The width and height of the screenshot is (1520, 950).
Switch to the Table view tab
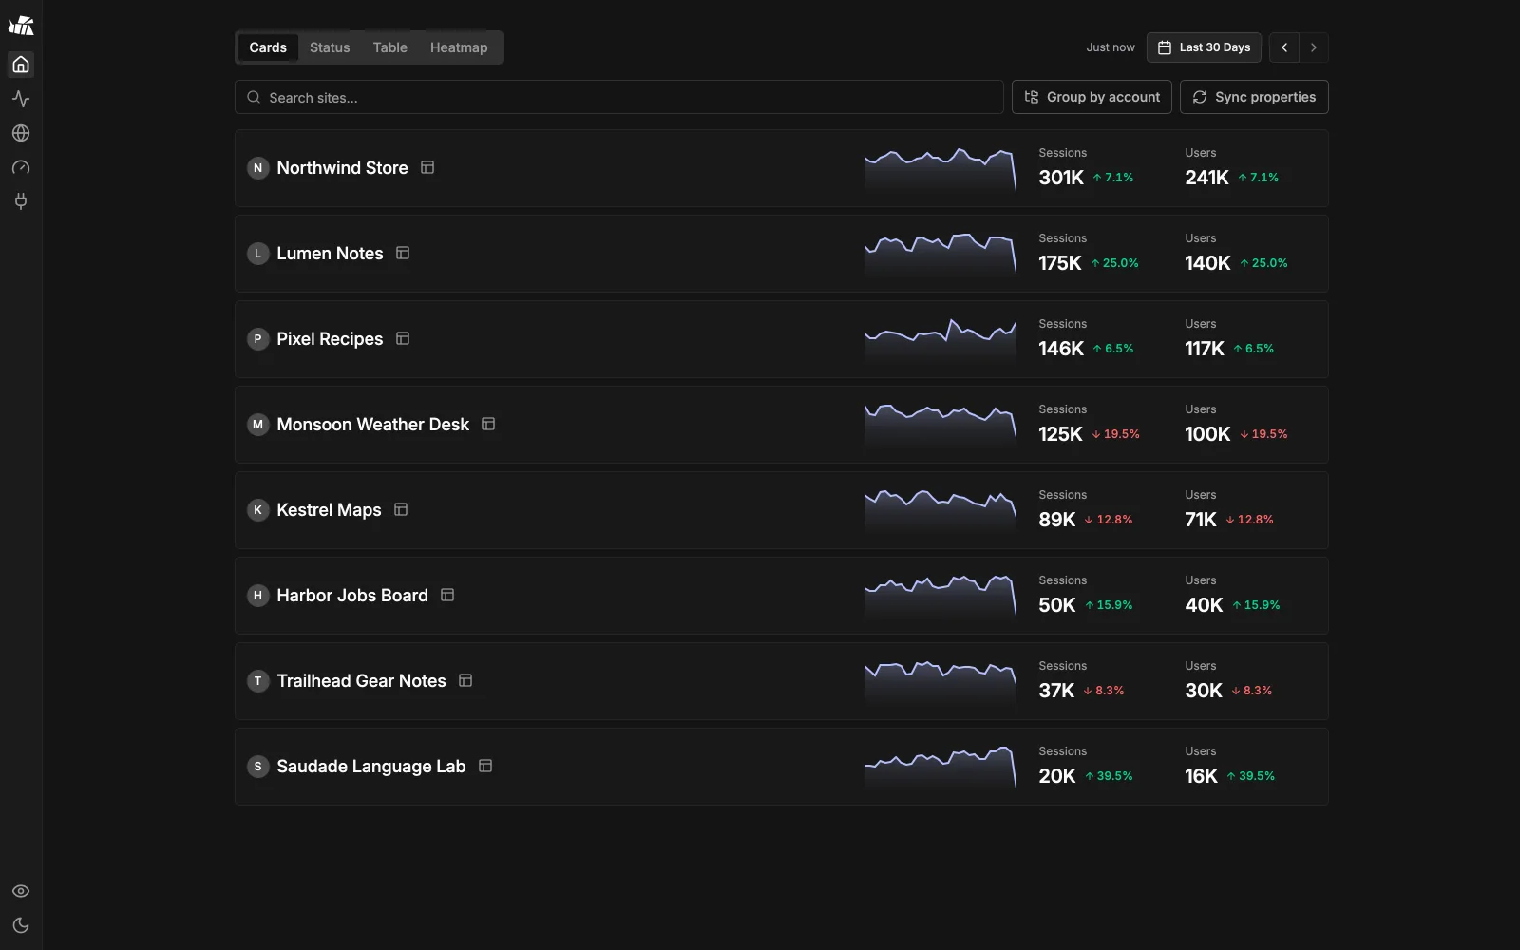pyautogui.click(x=390, y=47)
